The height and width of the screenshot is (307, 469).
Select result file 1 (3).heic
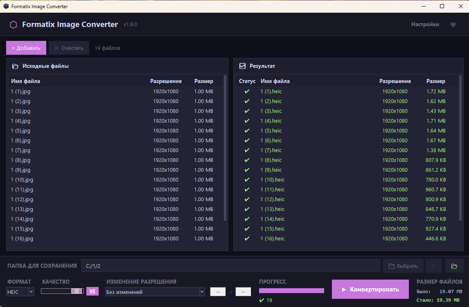(x=347, y=111)
